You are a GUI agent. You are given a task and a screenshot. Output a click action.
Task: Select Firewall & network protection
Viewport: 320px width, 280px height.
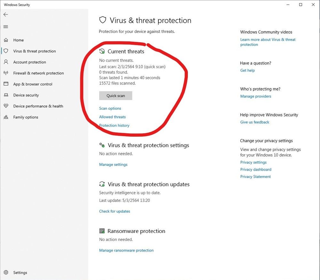[x=38, y=73]
